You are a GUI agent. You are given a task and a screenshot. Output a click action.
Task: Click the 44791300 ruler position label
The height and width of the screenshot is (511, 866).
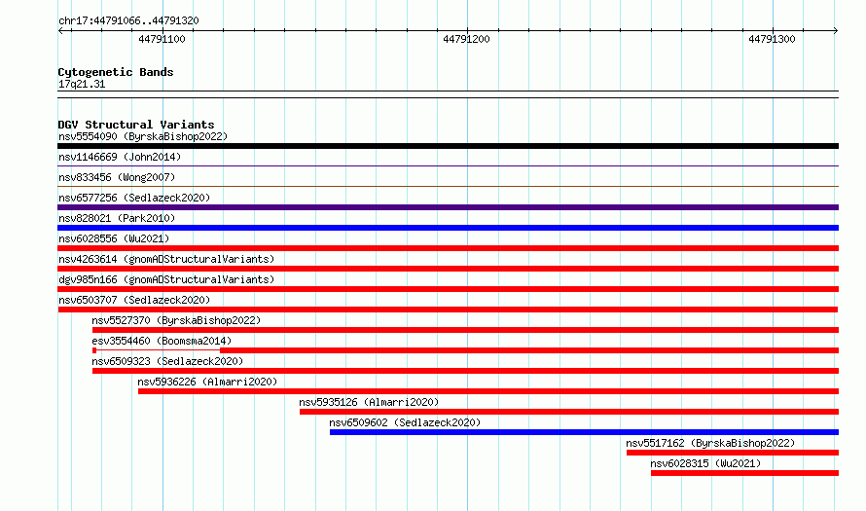(x=773, y=39)
